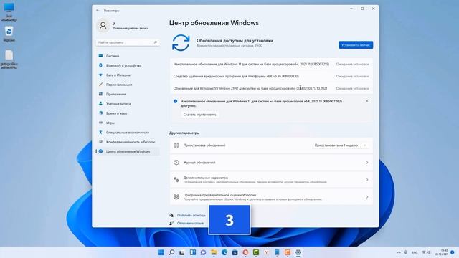Select 'Bluetooth и устройства' in the sidebar
The width and height of the screenshot is (459, 258).
coord(128,65)
